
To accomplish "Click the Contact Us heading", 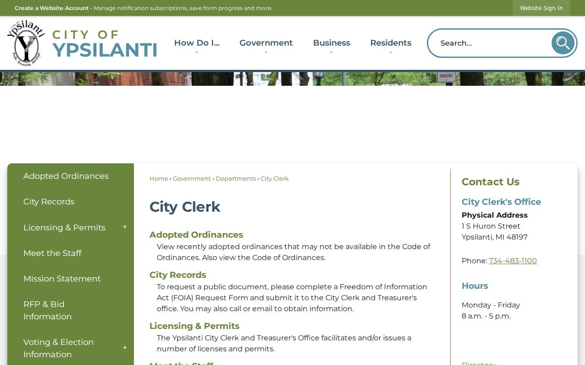I will click(x=490, y=182).
